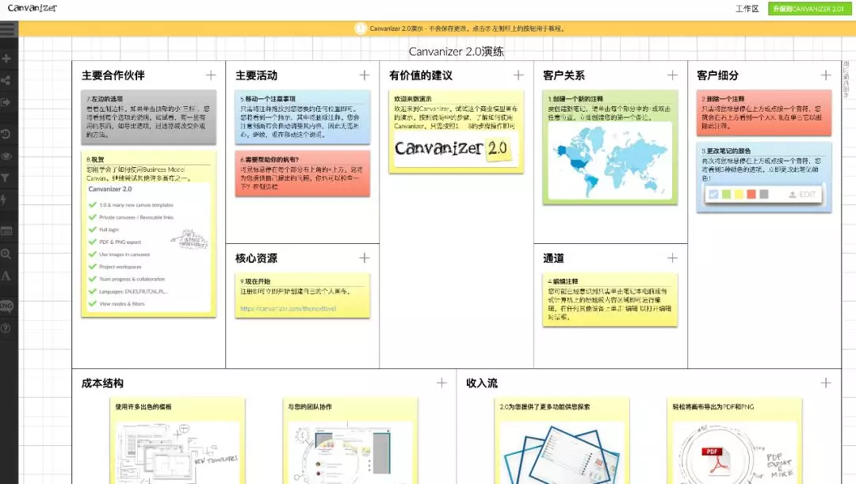Click the export arrow icon in sidebar

click(7, 102)
